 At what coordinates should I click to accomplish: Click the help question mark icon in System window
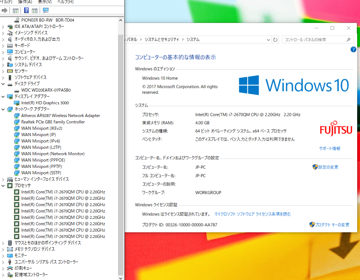click(x=353, y=49)
